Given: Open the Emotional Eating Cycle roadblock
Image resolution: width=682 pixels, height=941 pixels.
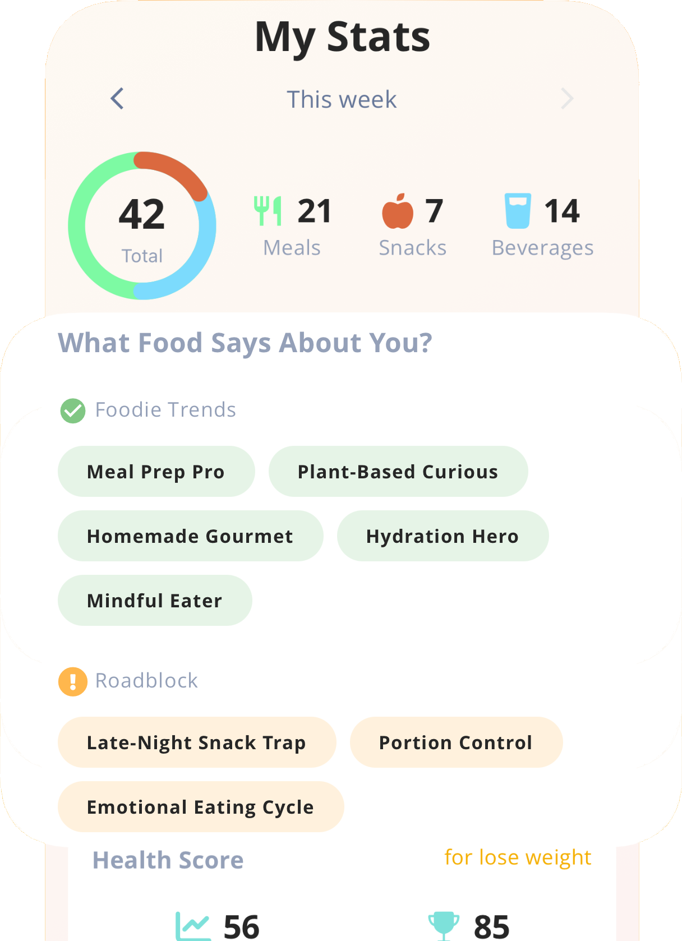Looking at the screenshot, I should (x=200, y=807).
